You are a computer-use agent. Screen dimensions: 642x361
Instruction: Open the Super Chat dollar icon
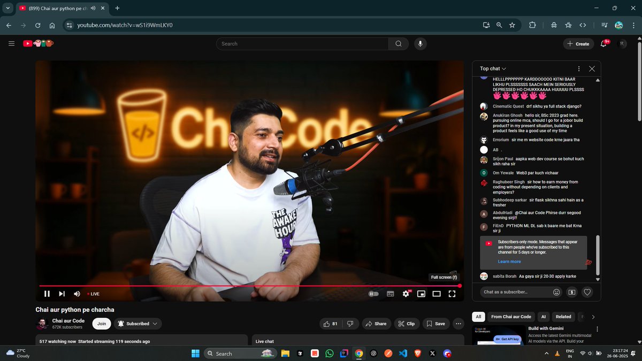point(571,292)
